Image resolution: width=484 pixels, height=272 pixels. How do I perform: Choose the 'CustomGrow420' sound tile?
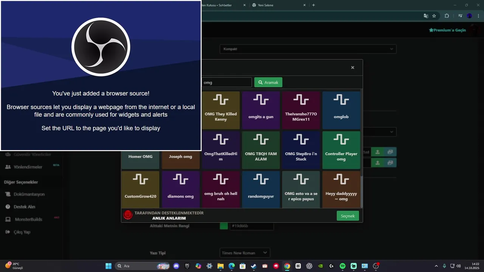(x=140, y=190)
